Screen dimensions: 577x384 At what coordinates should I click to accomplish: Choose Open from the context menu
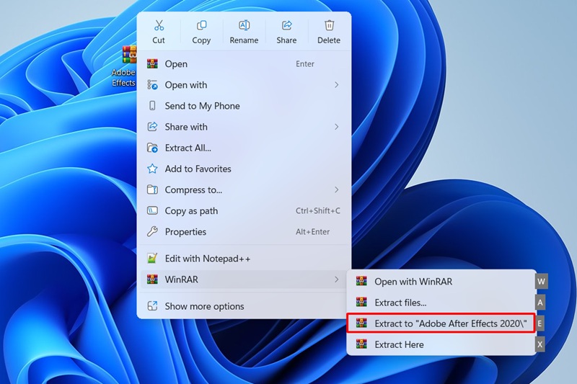(x=245, y=64)
